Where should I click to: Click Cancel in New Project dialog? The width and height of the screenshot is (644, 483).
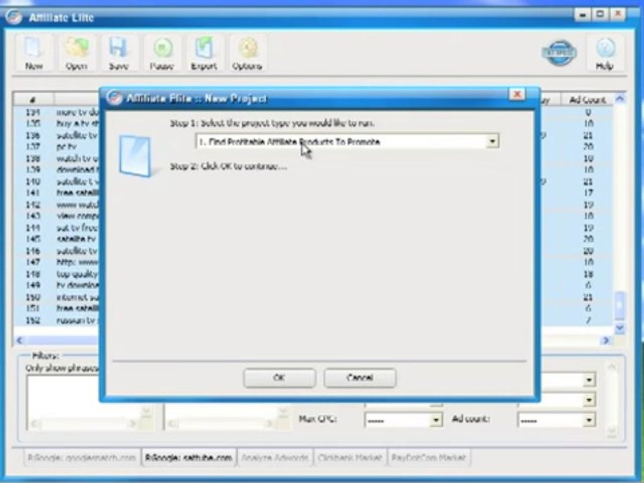[x=360, y=378]
